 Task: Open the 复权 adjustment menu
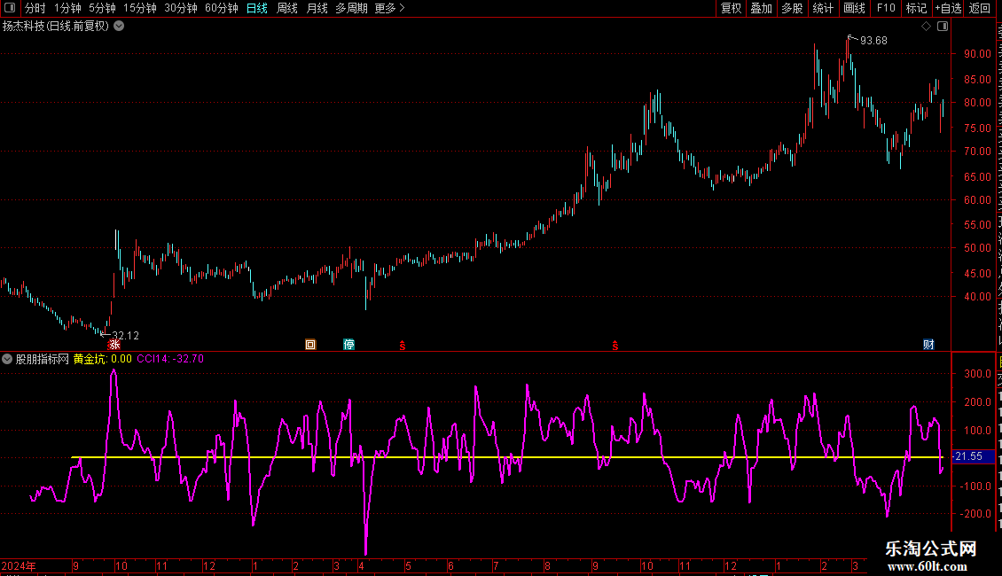(731, 8)
